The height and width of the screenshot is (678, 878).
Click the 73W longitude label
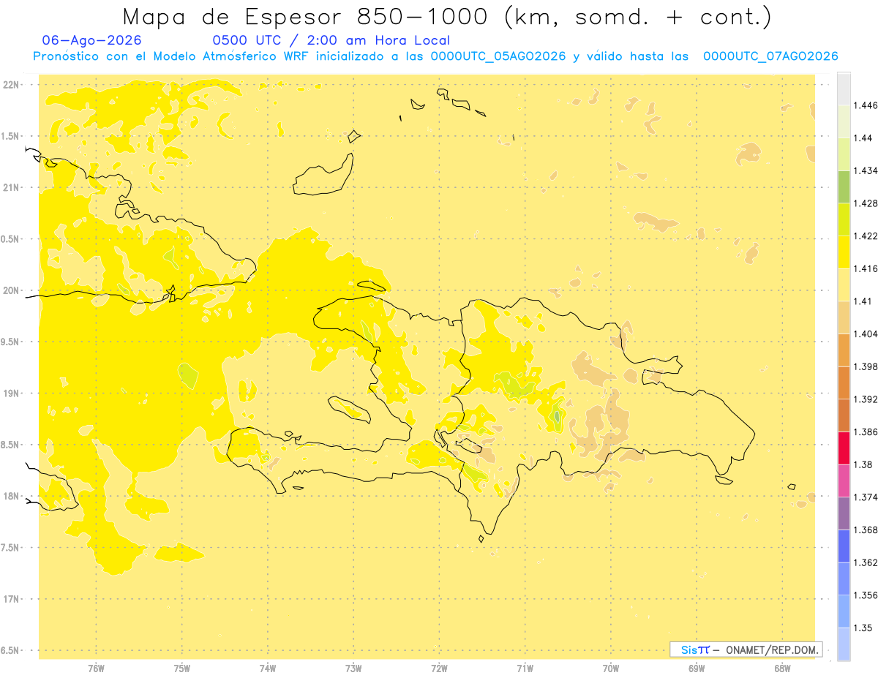[x=353, y=668]
